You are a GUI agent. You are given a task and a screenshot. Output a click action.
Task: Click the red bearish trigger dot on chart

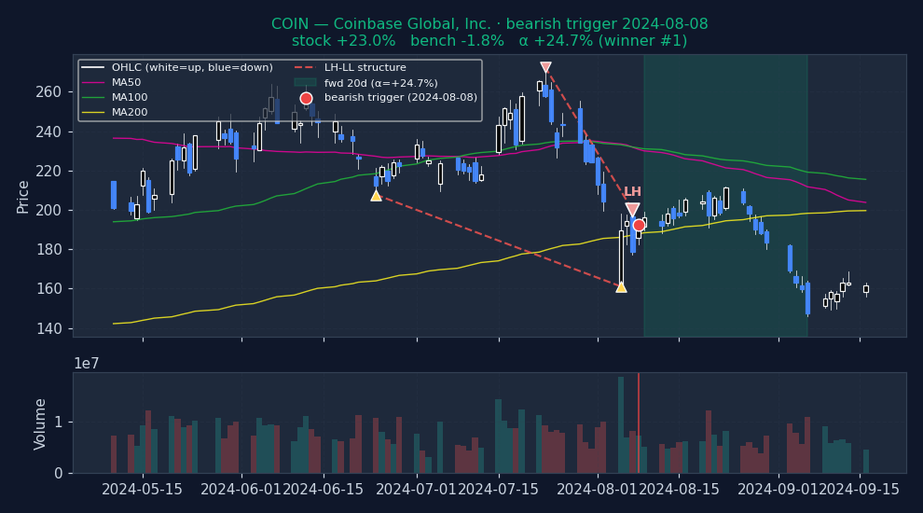[x=639, y=225]
